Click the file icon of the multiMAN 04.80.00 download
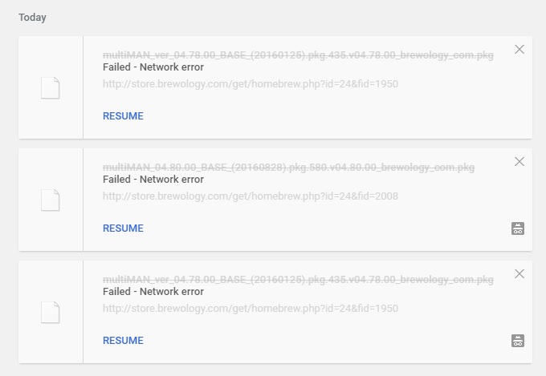The width and height of the screenshot is (546, 376). (51, 200)
